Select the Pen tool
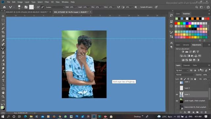The width and height of the screenshot is (211, 119). click(3, 76)
